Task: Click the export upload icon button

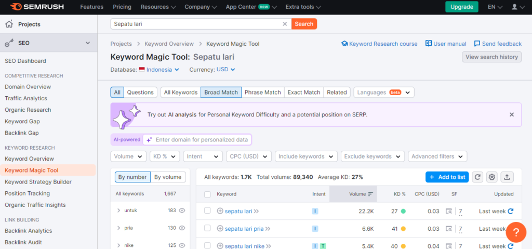Action: pyautogui.click(x=507, y=177)
